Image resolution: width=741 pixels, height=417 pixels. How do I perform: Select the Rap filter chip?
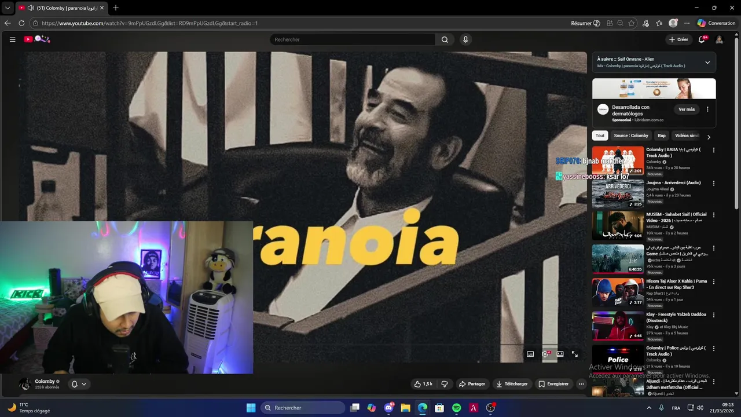pos(662,136)
